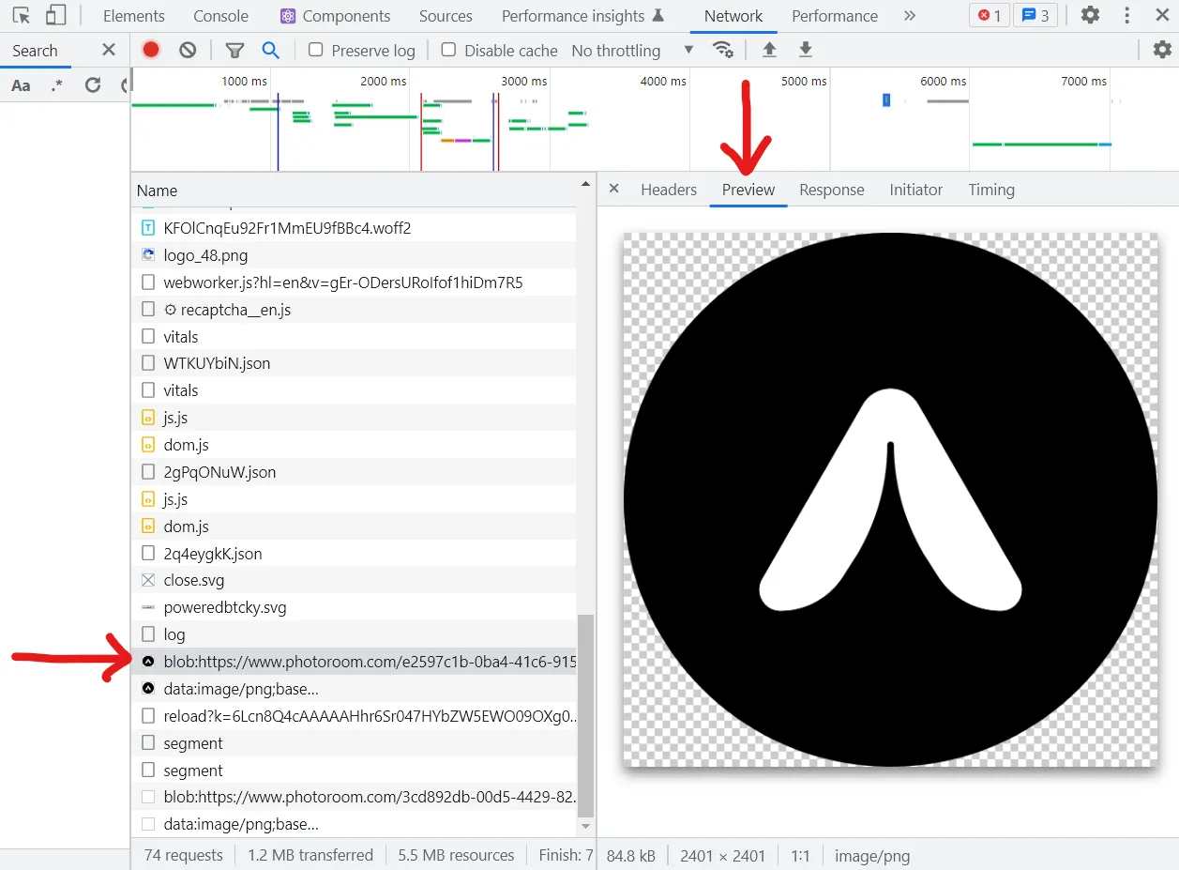Image resolution: width=1179 pixels, height=870 pixels.
Task: Click the red record network log button
Action: click(151, 51)
